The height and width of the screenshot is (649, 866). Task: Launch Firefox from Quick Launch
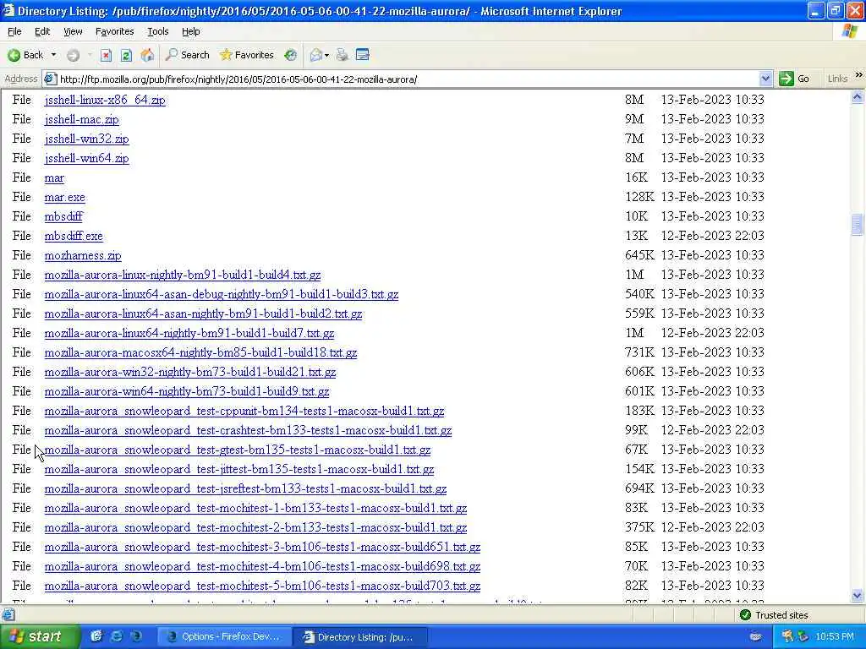136,636
